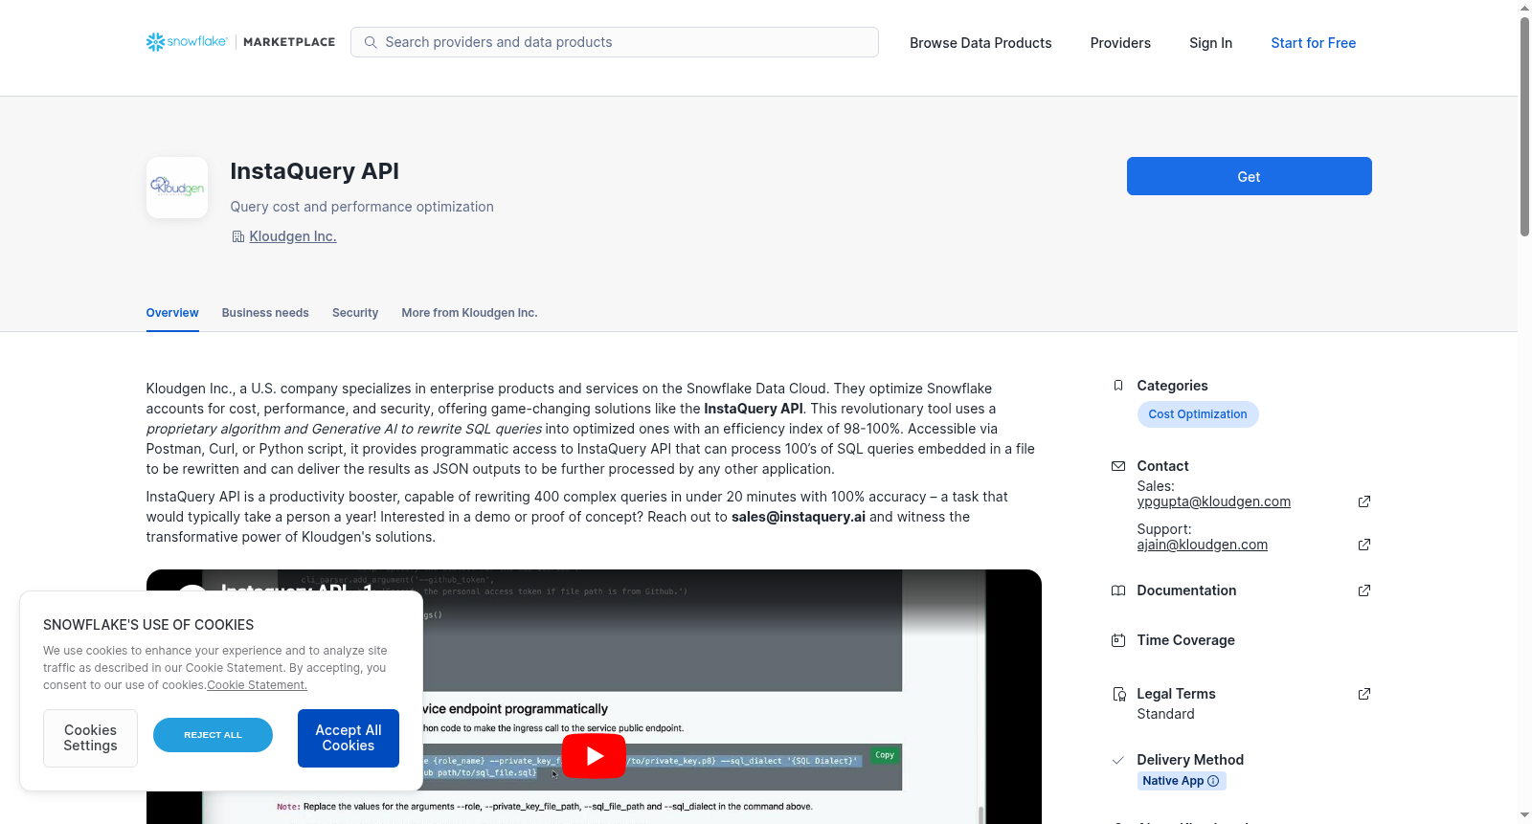Click ypgupta@kloudgen.com sales email
The height and width of the screenshot is (824, 1532).
[x=1214, y=501]
